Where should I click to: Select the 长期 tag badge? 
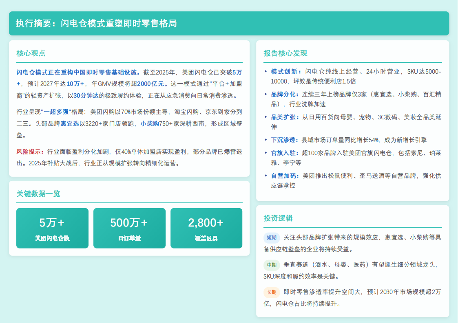(x=272, y=292)
